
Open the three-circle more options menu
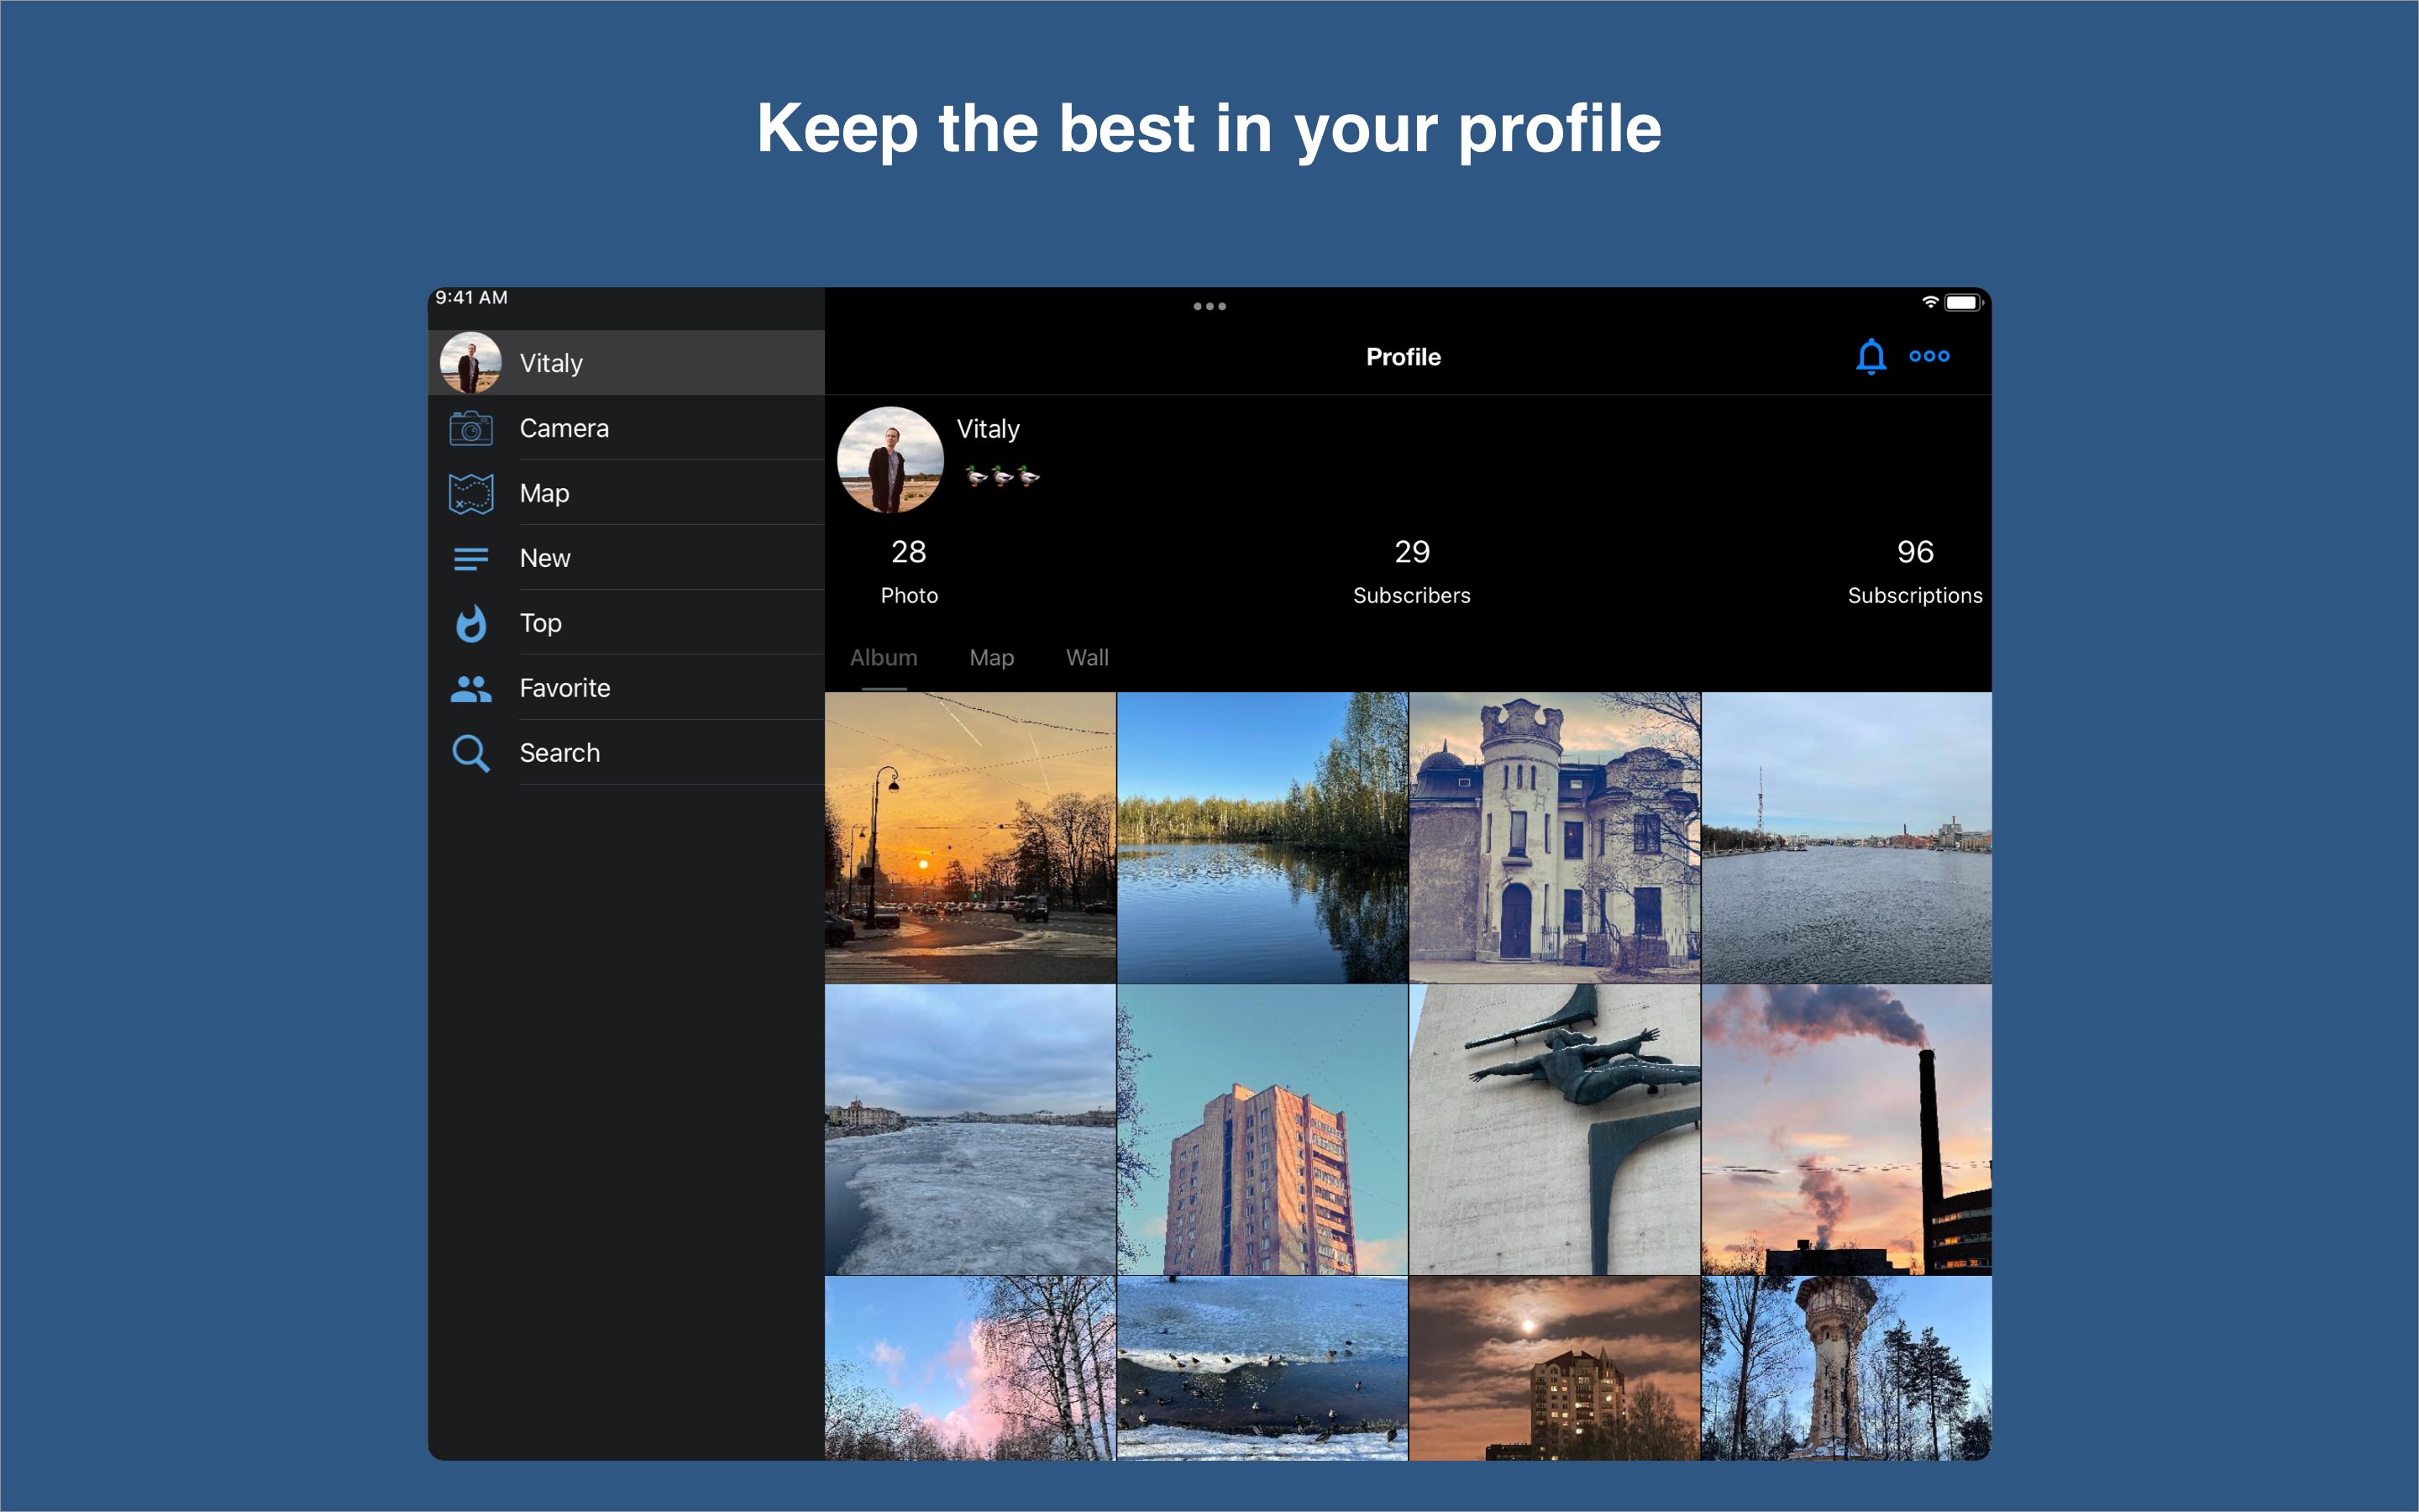point(1928,356)
